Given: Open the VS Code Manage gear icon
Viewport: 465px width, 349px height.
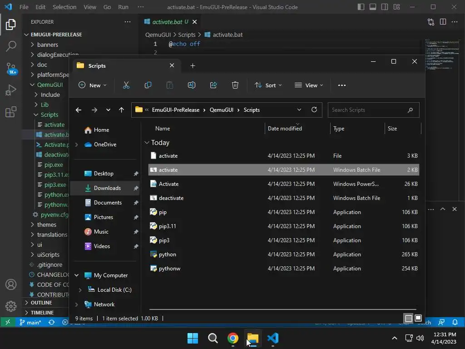Looking at the screenshot, I should (11, 306).
